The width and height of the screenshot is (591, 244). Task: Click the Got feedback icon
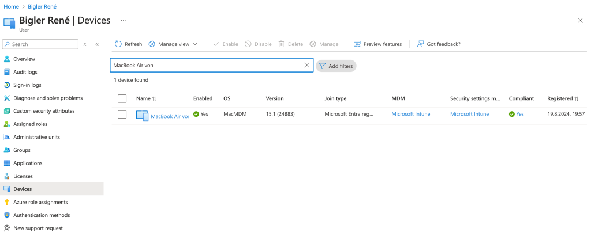coord(421,44)
